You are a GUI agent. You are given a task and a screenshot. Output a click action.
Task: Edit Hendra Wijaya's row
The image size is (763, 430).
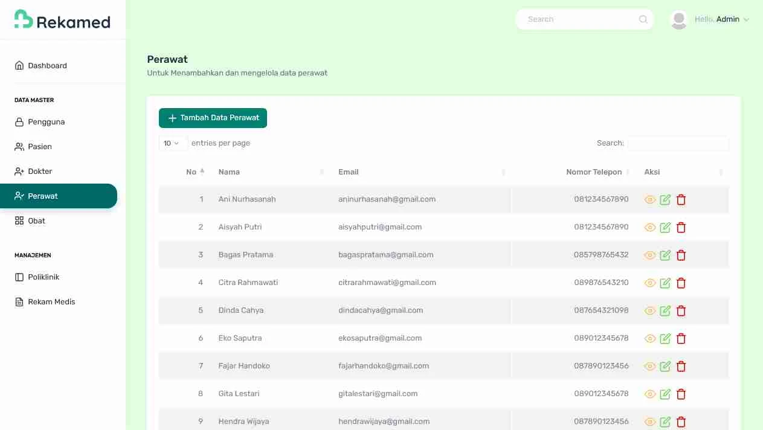pos(665,422)
